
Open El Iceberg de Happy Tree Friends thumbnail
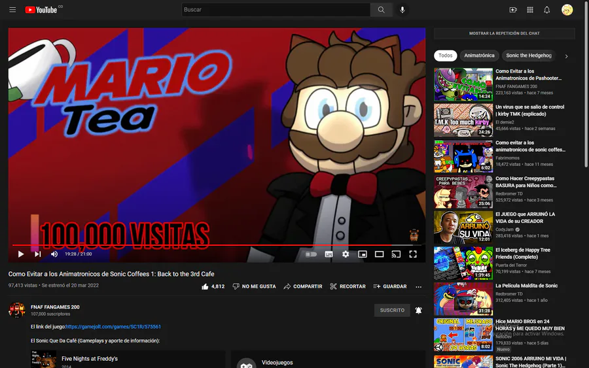463,263
